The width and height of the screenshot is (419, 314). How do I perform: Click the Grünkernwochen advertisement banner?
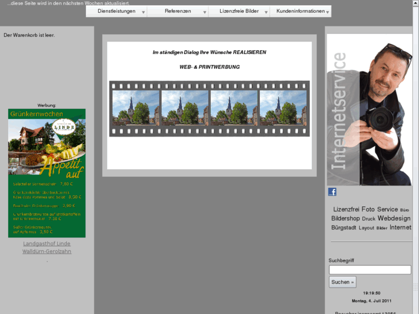[x=47, y=173]
